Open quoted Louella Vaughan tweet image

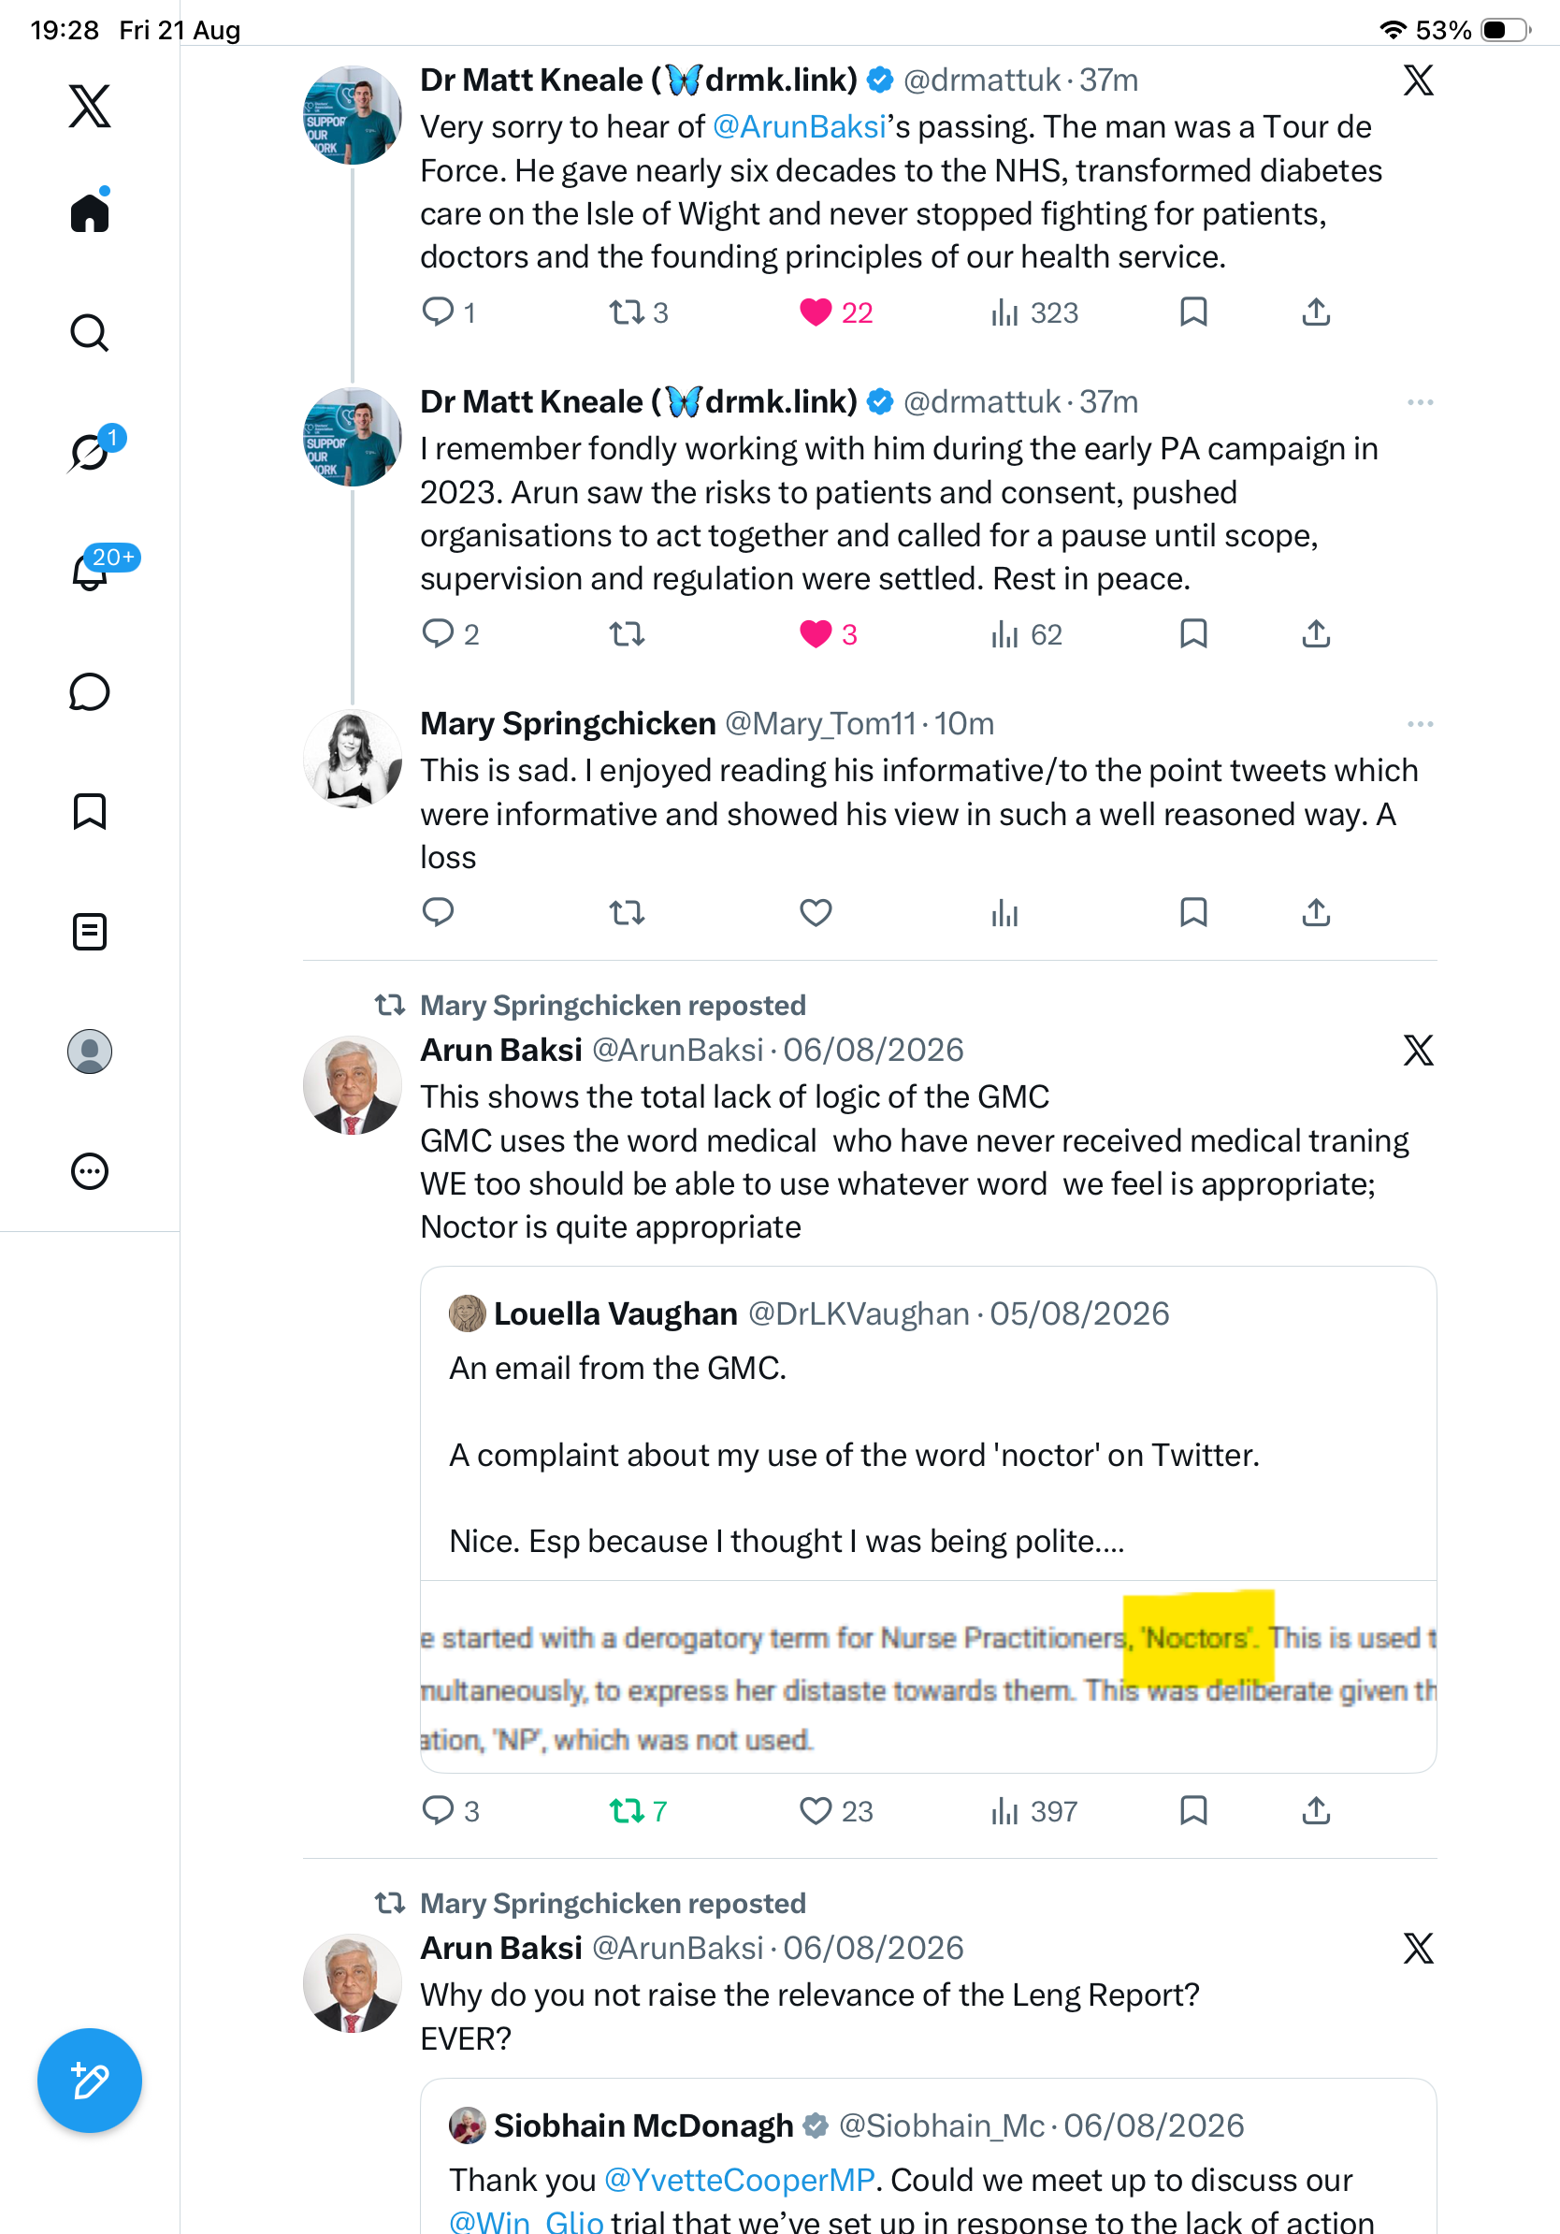coord(928,1676)
